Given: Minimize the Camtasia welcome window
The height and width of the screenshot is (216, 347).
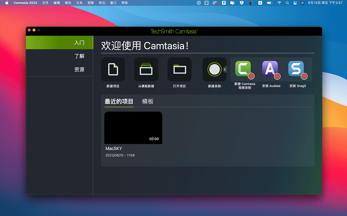Looking at the screenshot, I should pos(34,30).
